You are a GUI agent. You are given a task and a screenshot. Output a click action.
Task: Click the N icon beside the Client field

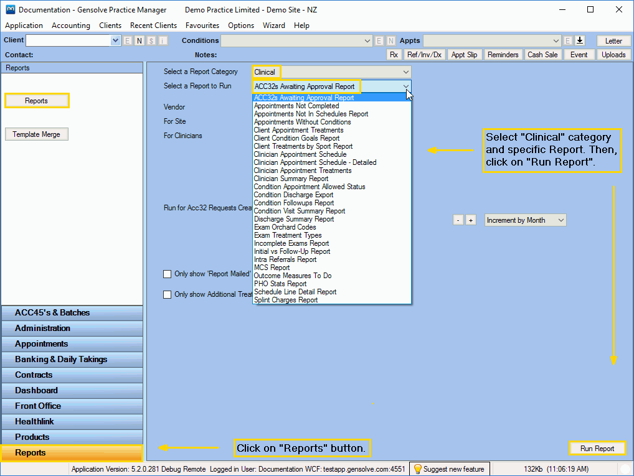point(140,40)
